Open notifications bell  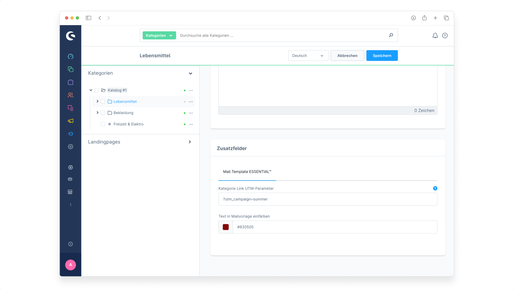pos(435,36)
